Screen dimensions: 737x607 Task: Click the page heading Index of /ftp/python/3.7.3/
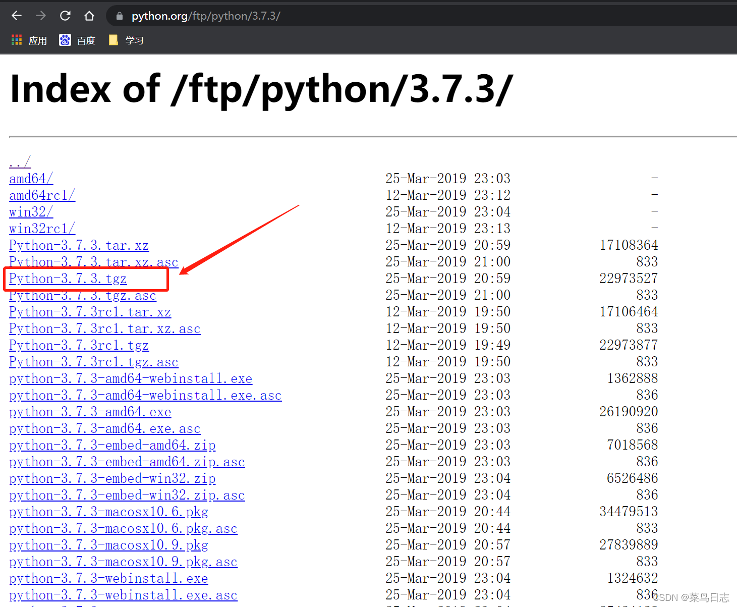coord(261,90)
